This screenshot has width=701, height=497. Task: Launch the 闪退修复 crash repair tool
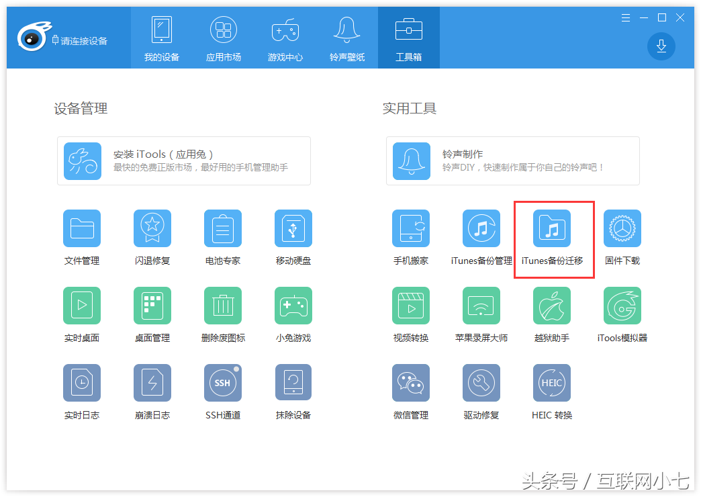pyautogui.click(x=152, y=229)
